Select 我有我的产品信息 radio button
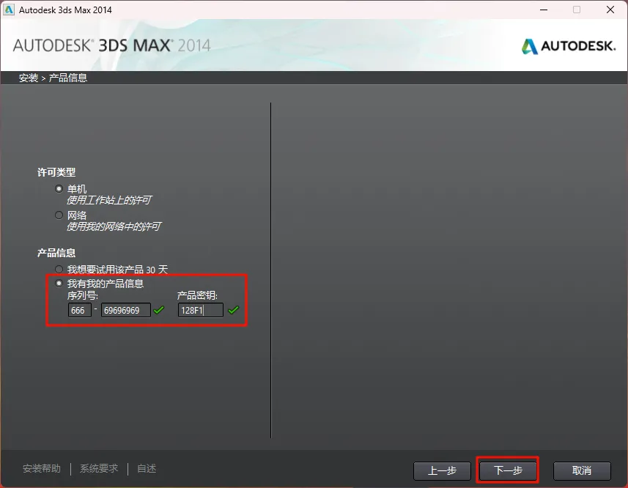The width and height of the screenshot is (628, 488). 59,284
